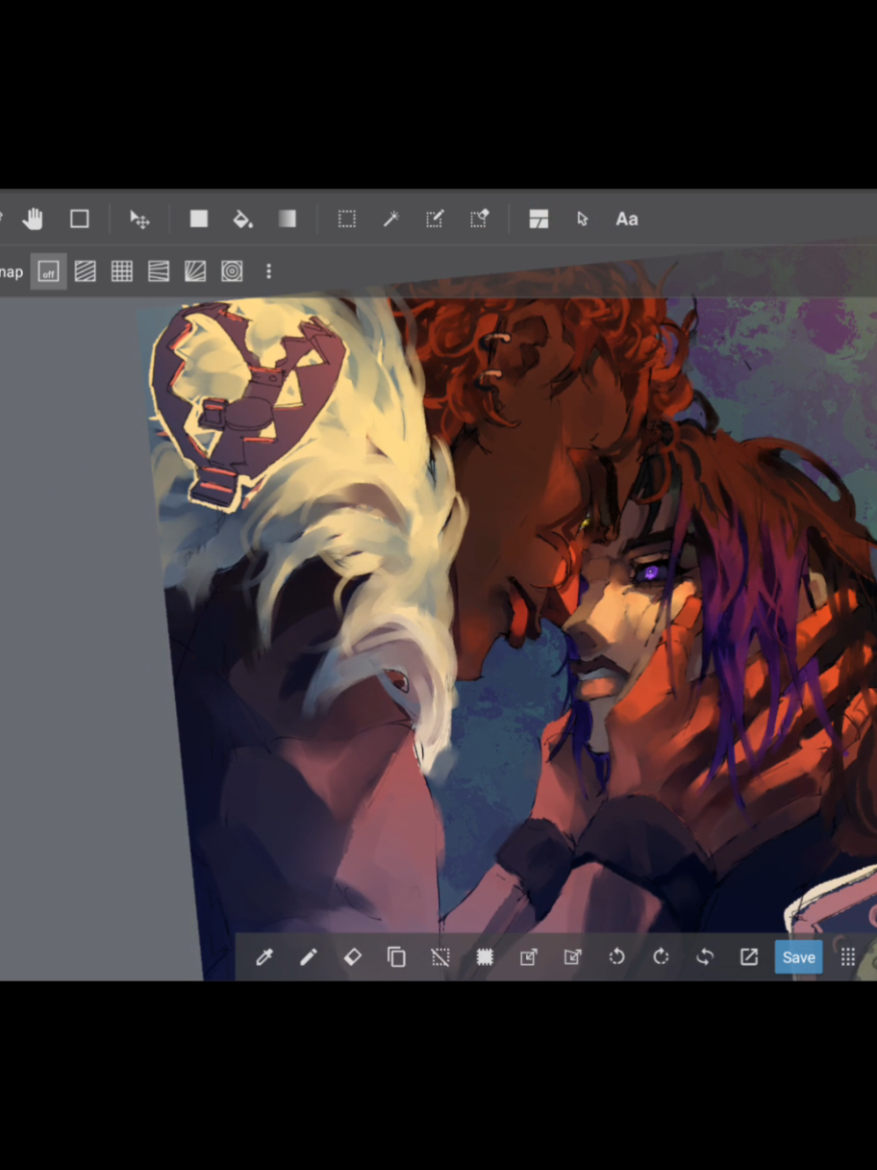Enable grid crosshatch snap guide
877x1170 pixels.
pos(122,272)
